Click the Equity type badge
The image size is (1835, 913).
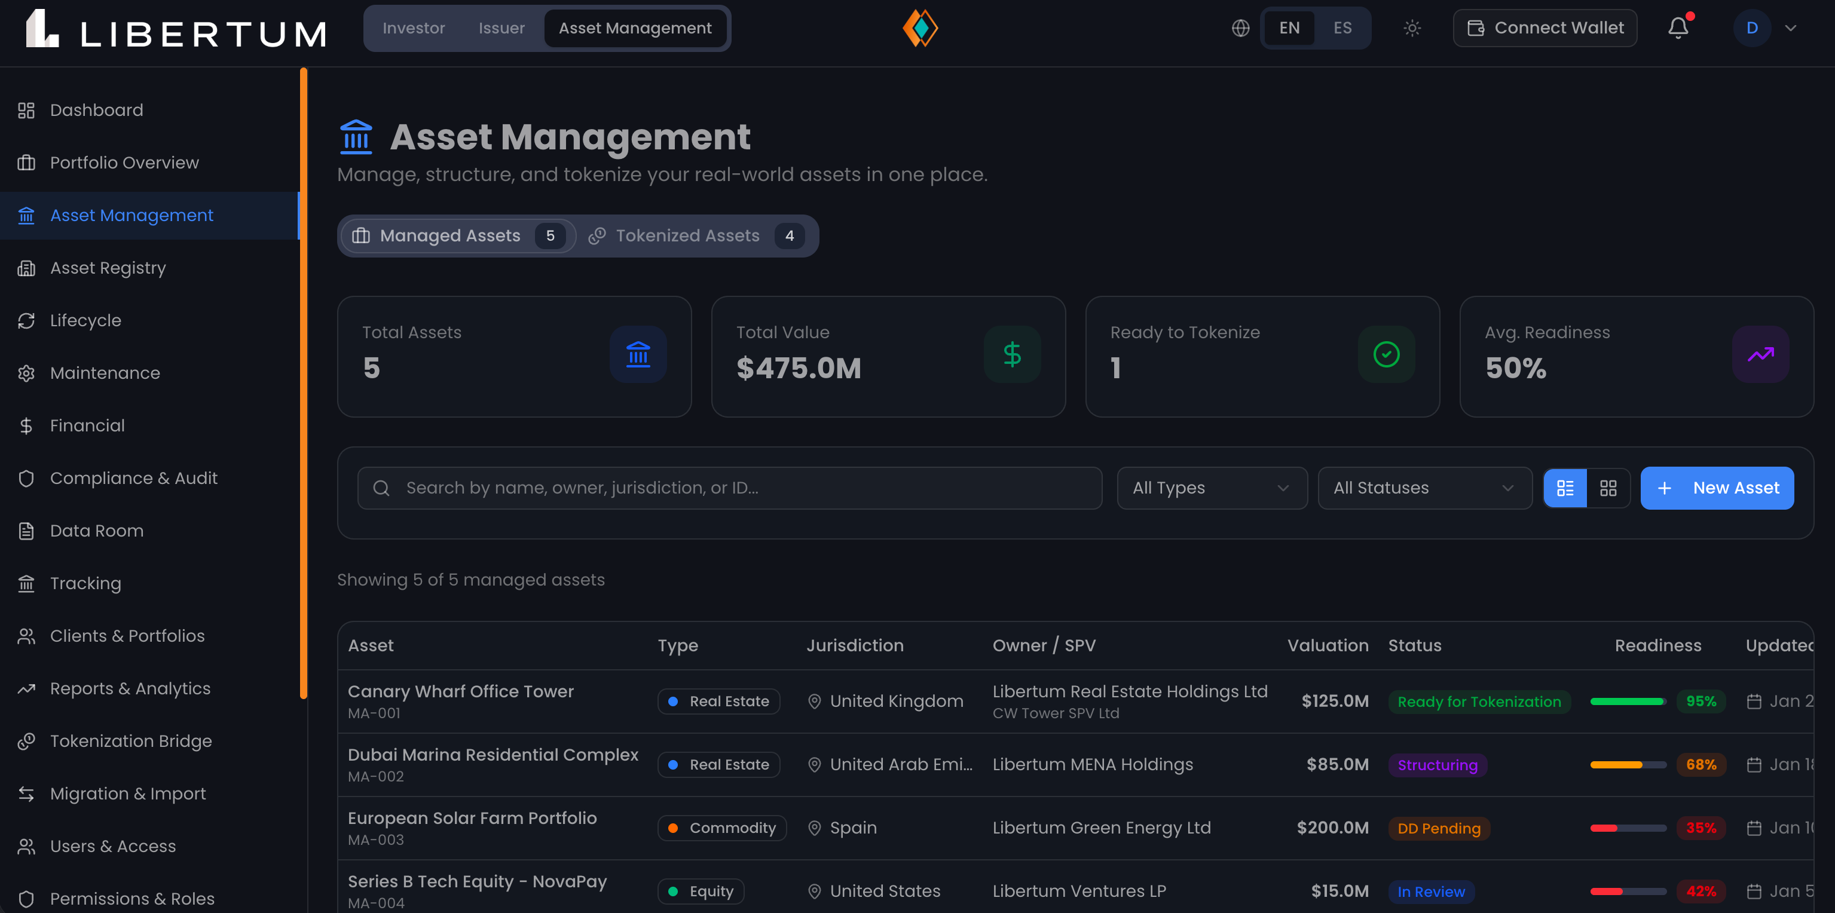tap(701, 891)
